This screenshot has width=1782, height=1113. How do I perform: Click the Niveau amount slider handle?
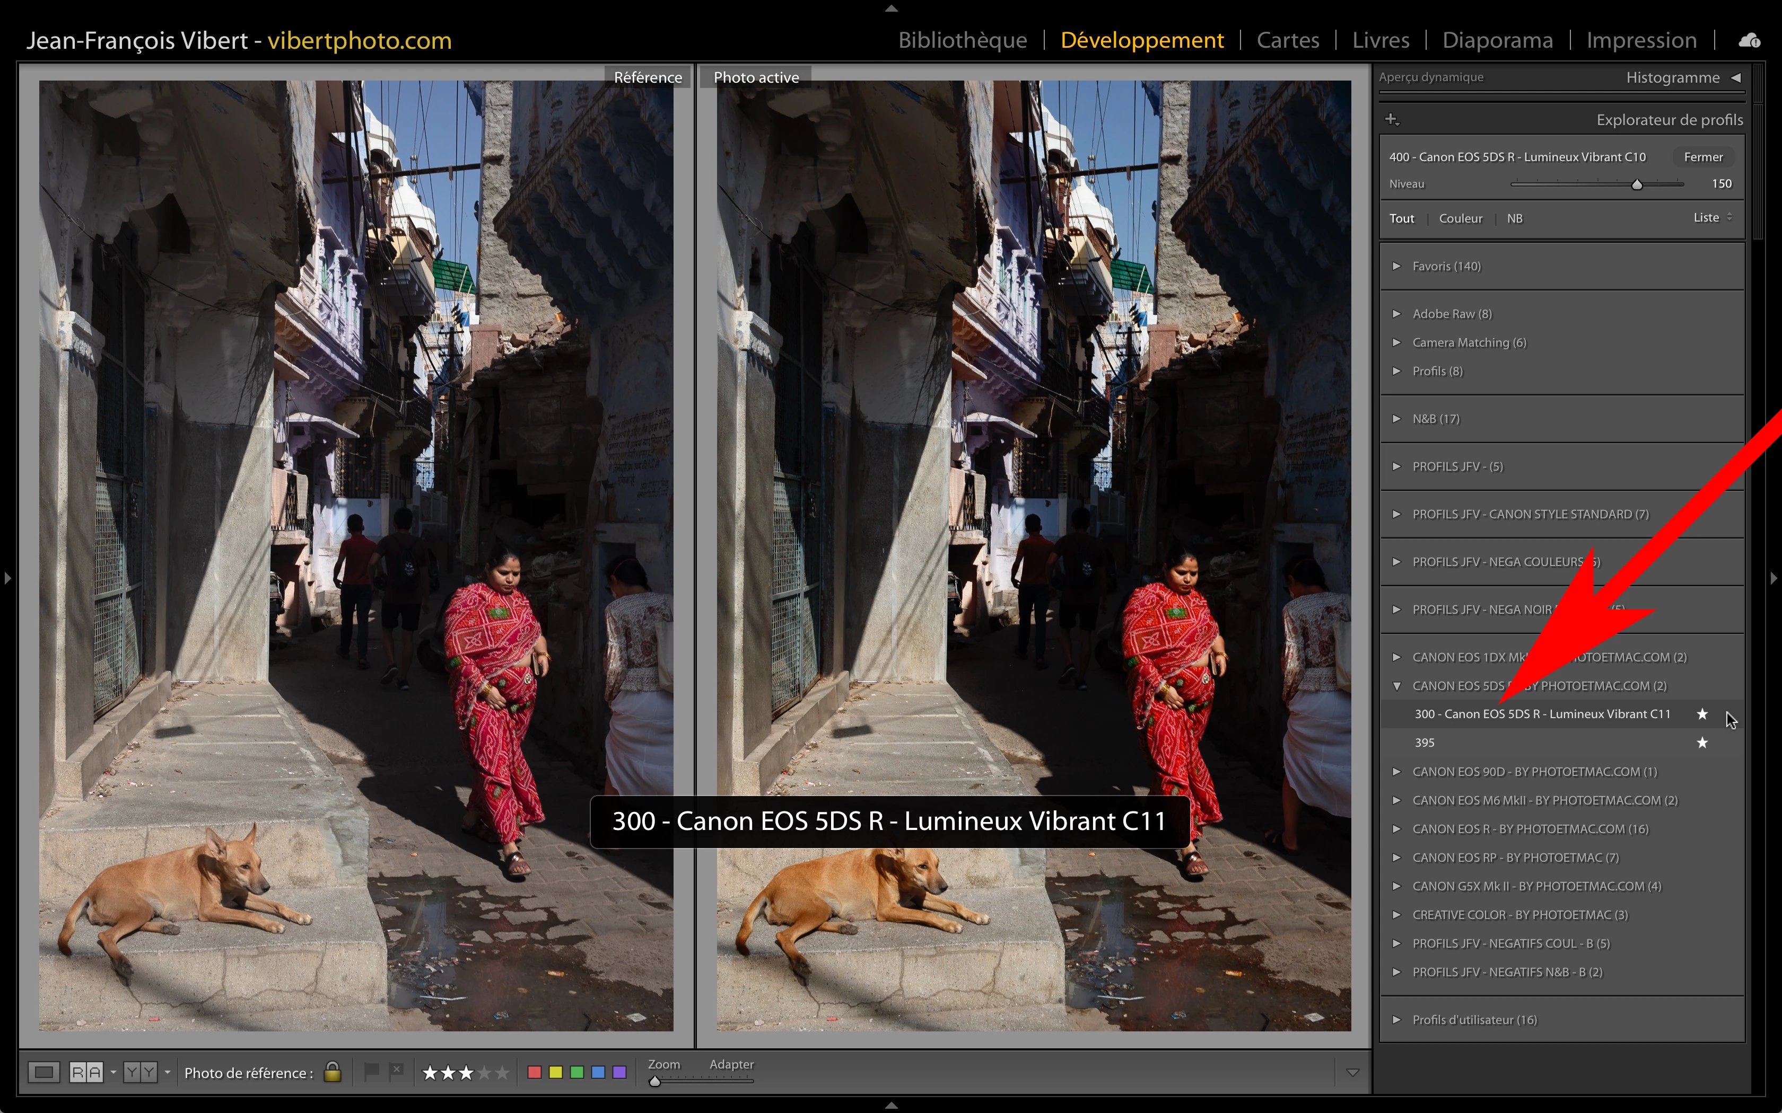point(1636,184)
